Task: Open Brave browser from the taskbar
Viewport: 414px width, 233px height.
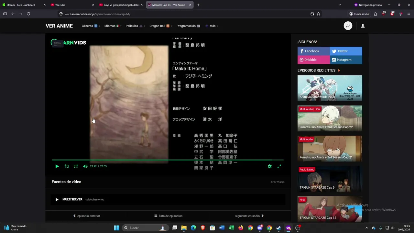Action: 203,228
